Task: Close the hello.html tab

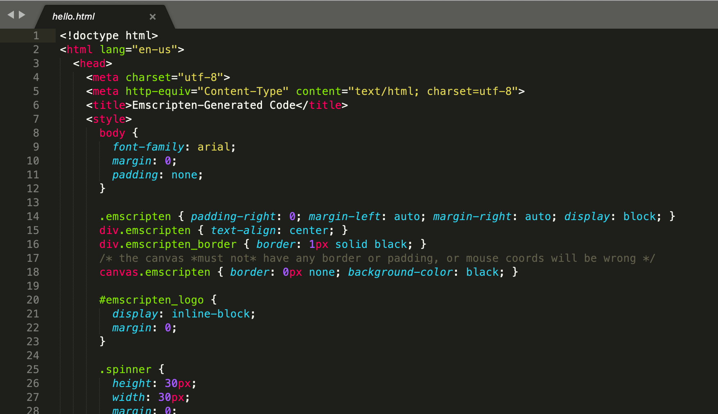Action: [x=153, y=17]
